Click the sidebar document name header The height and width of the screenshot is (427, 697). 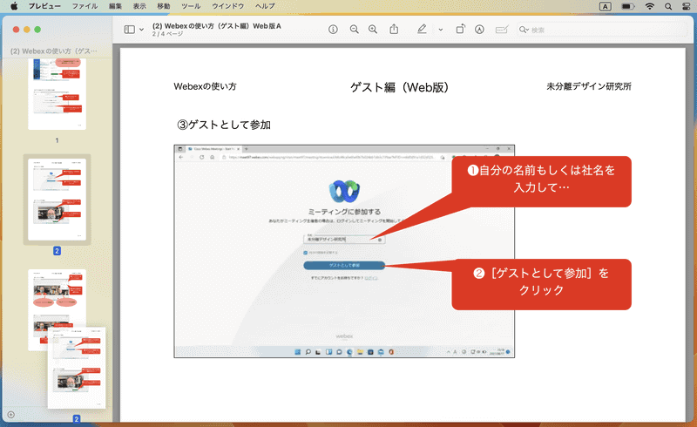(54, 51)
